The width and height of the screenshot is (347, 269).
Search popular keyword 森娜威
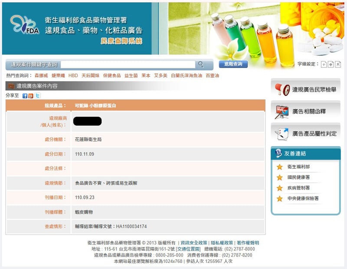pyautogui.click(x=41, y=76)
